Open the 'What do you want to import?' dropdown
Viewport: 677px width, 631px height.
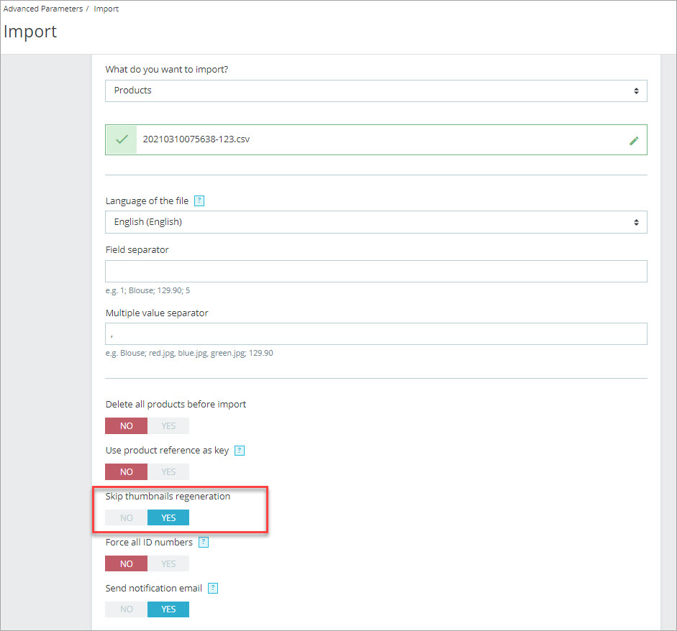[376, 91]
